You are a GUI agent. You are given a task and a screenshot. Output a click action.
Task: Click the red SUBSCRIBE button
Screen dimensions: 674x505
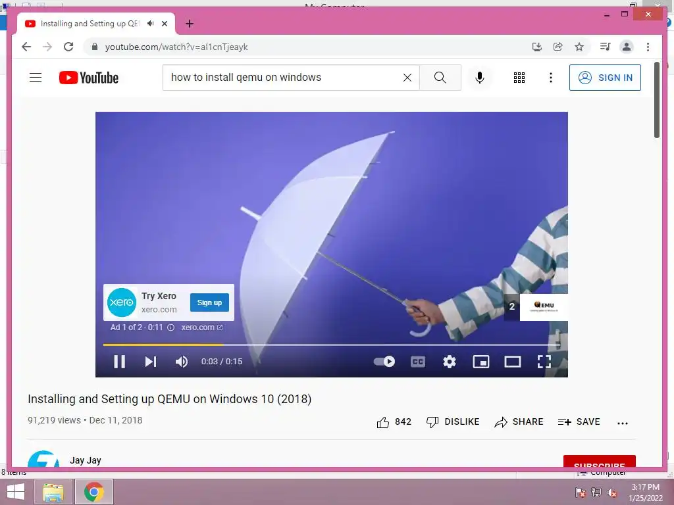pyautogui.click(x=600, y=461)
